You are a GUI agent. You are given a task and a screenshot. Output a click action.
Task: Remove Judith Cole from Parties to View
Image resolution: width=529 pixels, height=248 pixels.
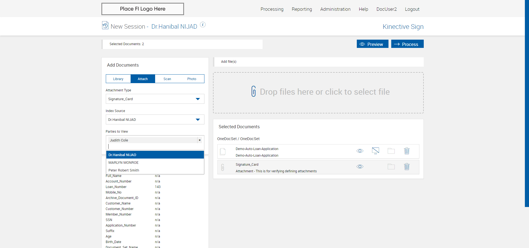point(200,140)
